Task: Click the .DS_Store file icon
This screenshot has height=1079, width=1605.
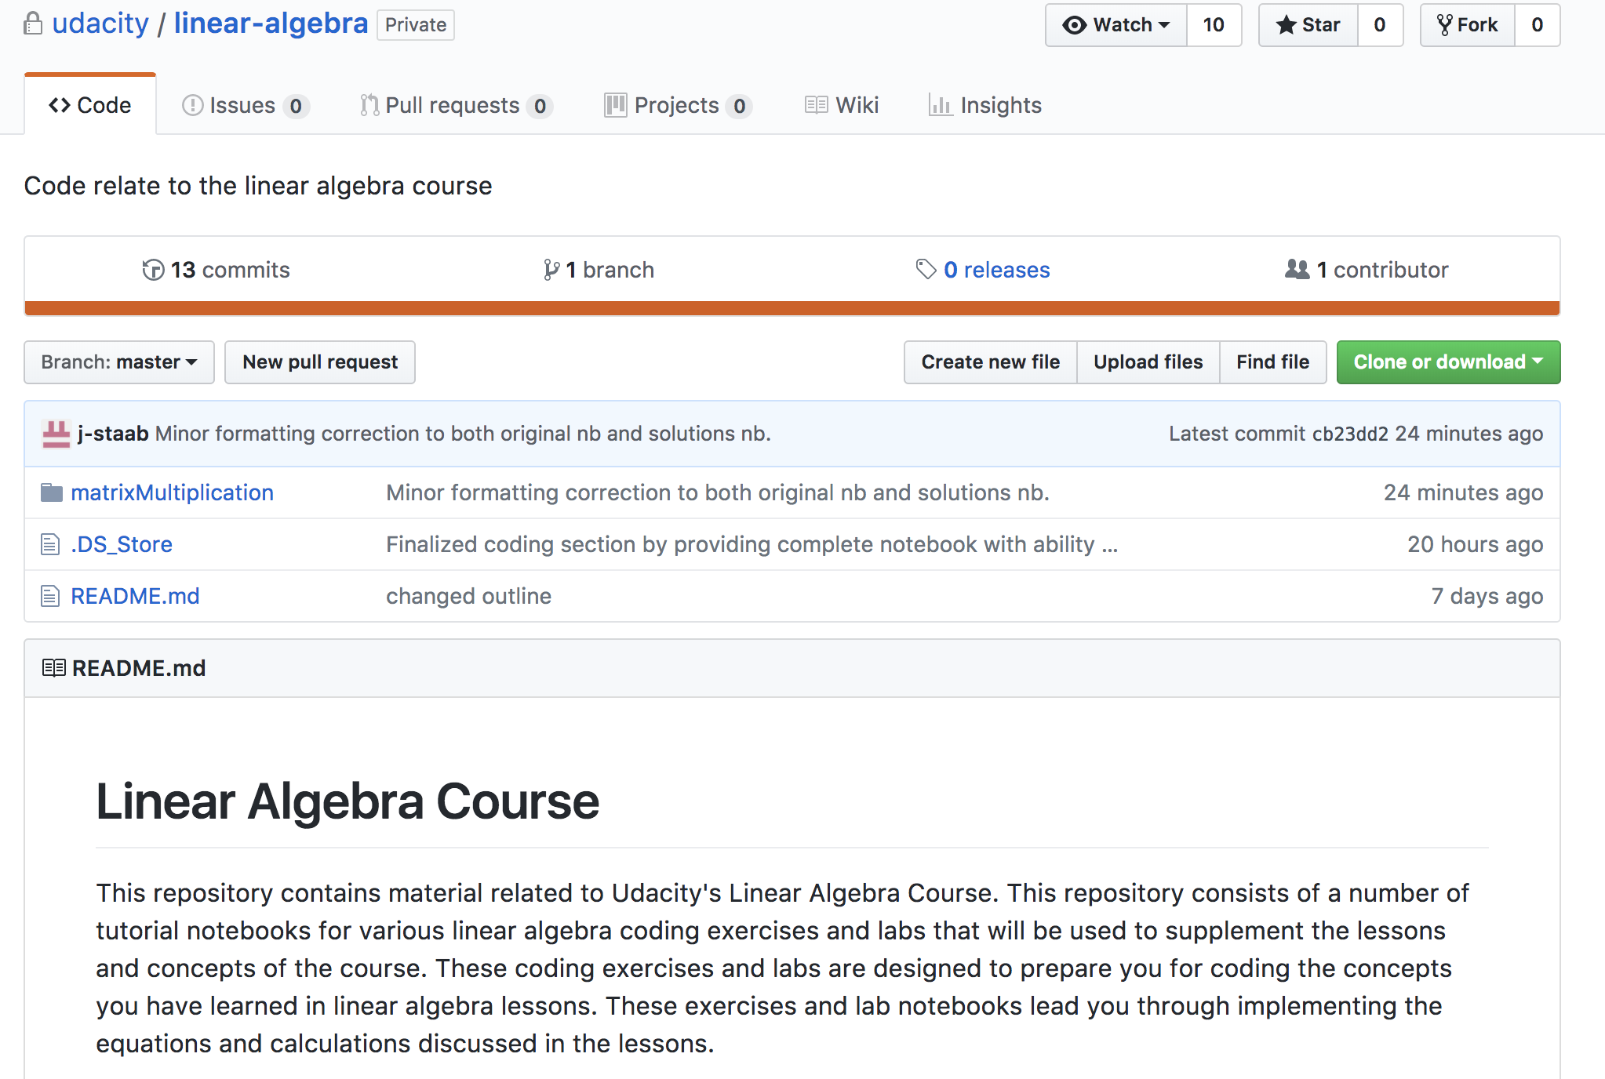Action: [x=50, y=544]
